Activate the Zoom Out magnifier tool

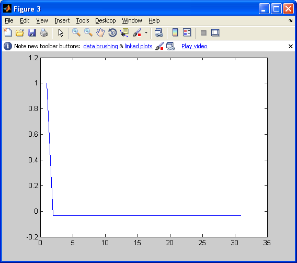[x=88, y=32]
